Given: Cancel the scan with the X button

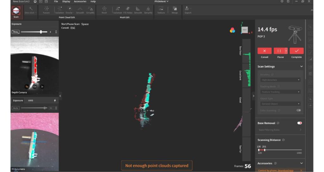Looking at the screenshot, I should pyautogui.click(x=265, y=51).
